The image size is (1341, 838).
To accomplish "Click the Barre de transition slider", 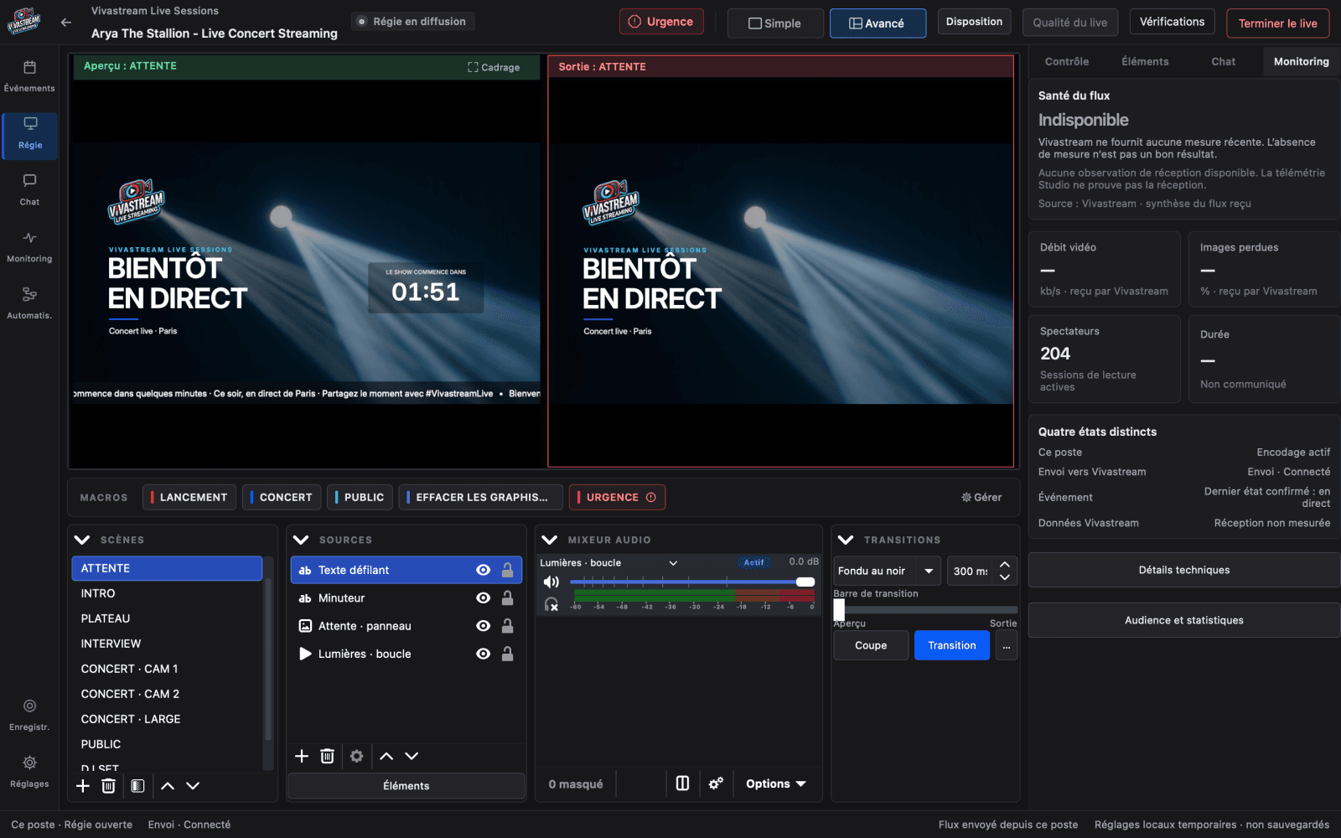I will pyautogui.click(x=925, y=610).
